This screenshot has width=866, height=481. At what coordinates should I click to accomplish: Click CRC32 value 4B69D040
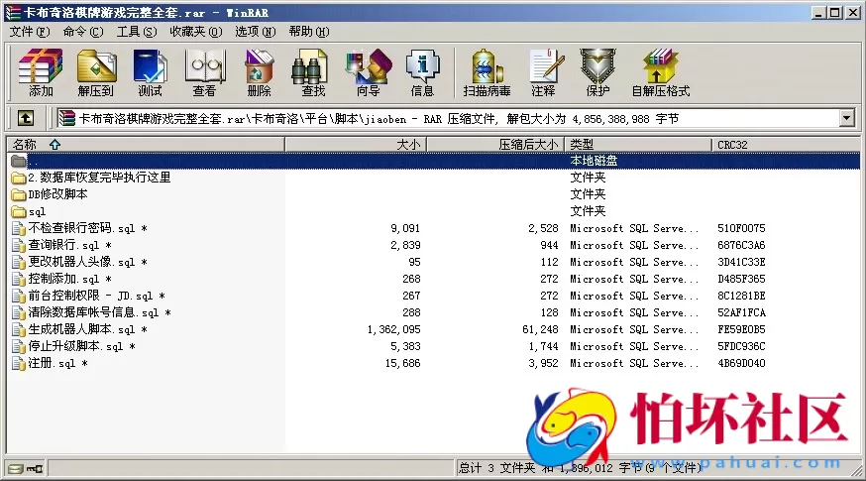741,364
